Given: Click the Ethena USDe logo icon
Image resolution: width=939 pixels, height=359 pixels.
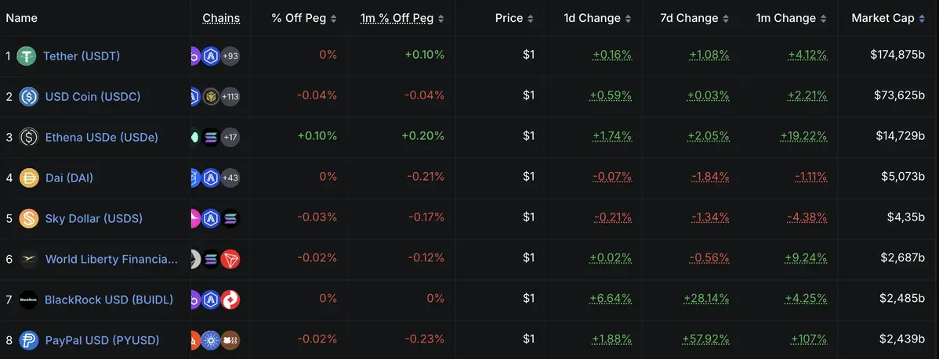Looking at the screenshot, I should [x=28, y=137].
